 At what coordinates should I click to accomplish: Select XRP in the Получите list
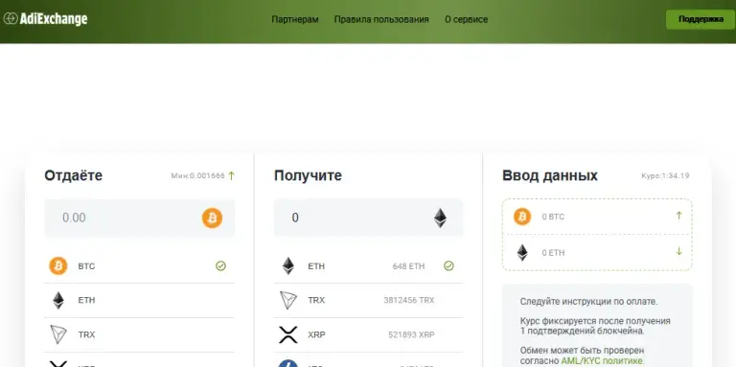368,334
